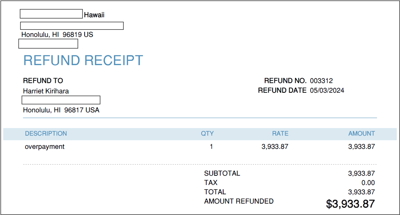Image resolution: width=400 pixels, height=215 pixels.
Task: Click the blank address box under Harriet Kirihara
Action: pos(61,100)
